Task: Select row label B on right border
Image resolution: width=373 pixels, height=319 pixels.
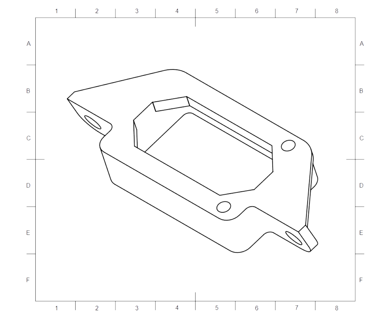Action: [x=361, y=91]
